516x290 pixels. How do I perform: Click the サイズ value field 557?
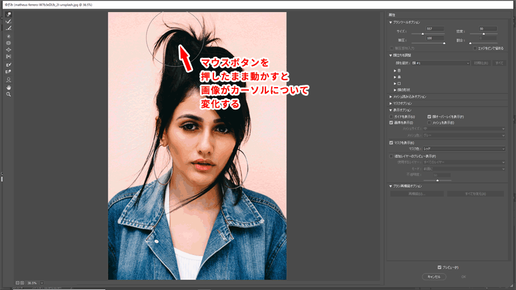[435, 29]
